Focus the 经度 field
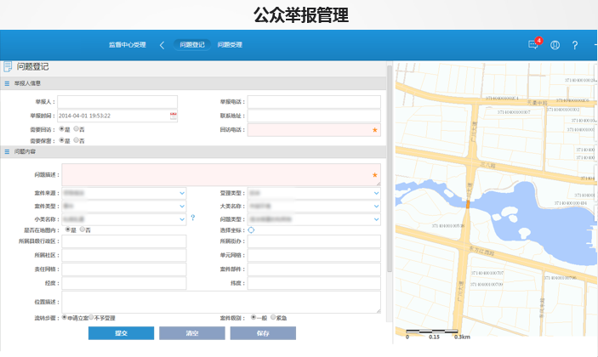Screen dimensions: 598x357 click(124, 283)
